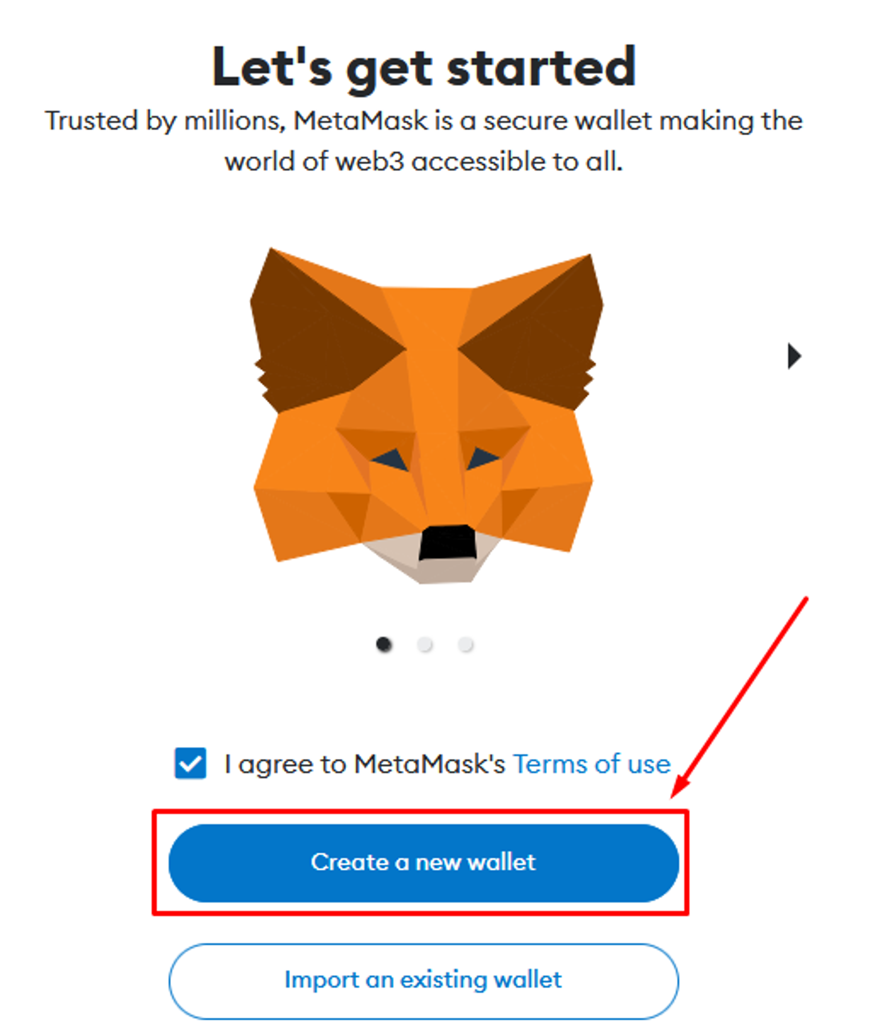Click the "Trusted by millions" subtitle text
Screen dimensions: 890x1035
(424, 141)
